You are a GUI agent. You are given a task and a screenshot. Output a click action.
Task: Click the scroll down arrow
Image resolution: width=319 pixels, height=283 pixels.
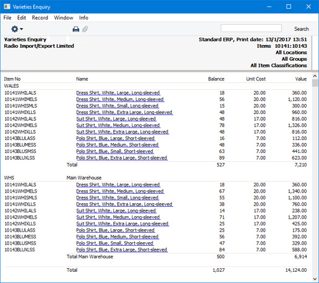(x=315, y=279)
